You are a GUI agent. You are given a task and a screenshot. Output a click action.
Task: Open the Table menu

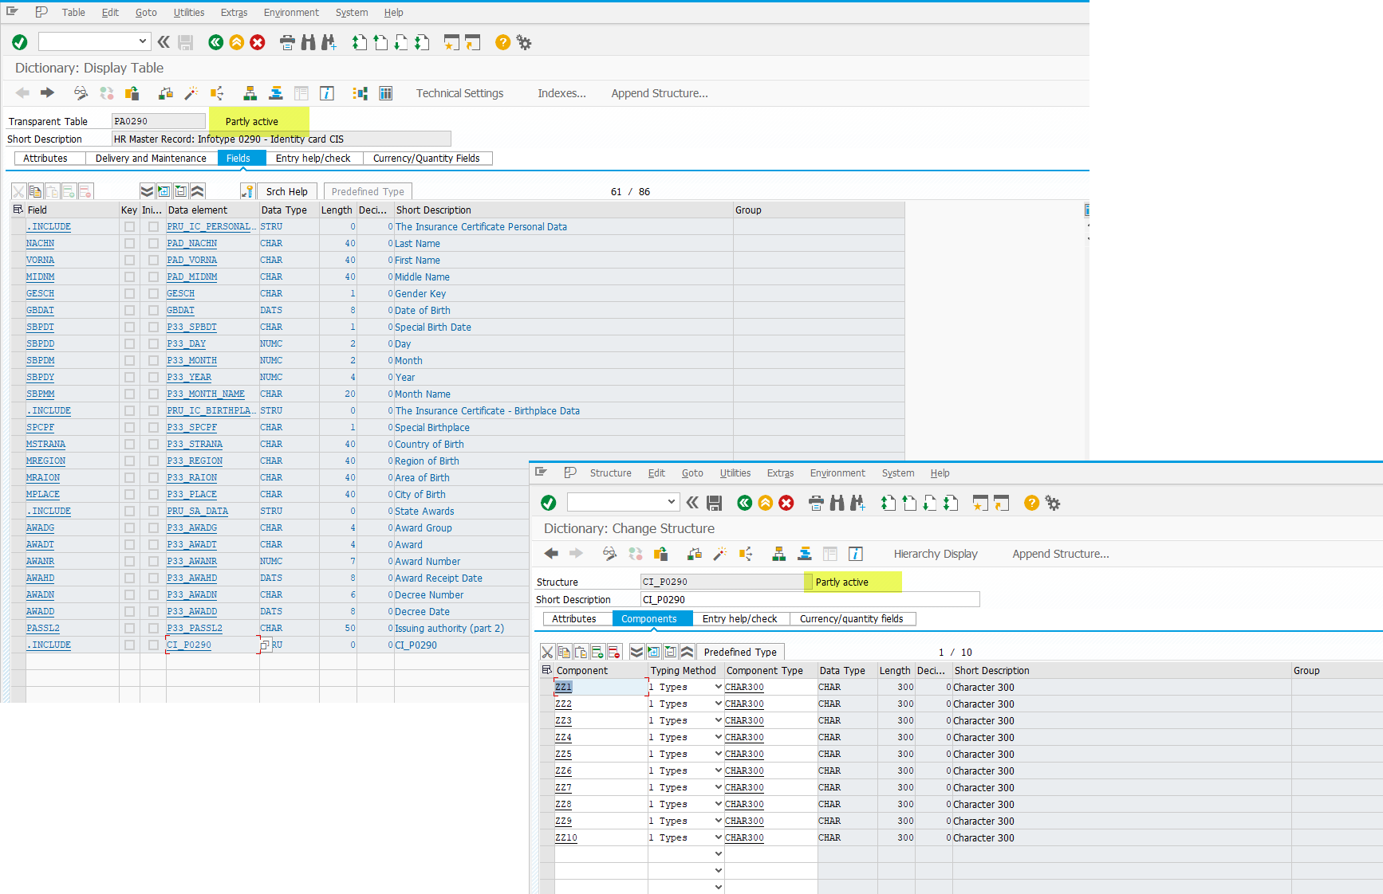coord(73,13)
